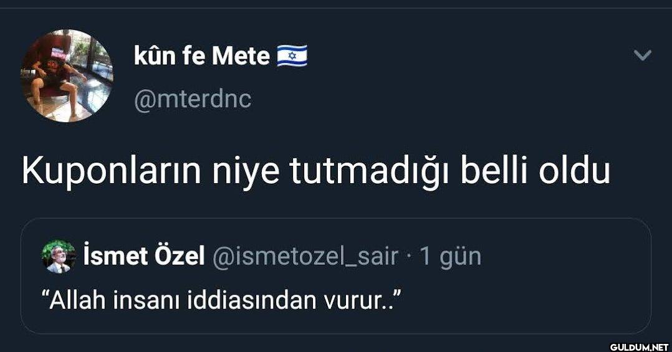Click İsmet Özel's small profile picture
The height and width of the screenshot is (352, 672).
coord(59,257)
